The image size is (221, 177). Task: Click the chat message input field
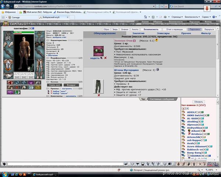65,164
